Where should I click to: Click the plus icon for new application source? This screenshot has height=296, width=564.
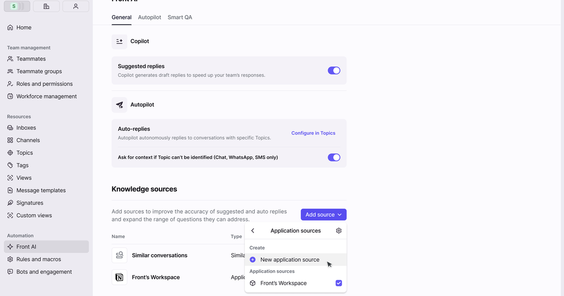[253, 260]
